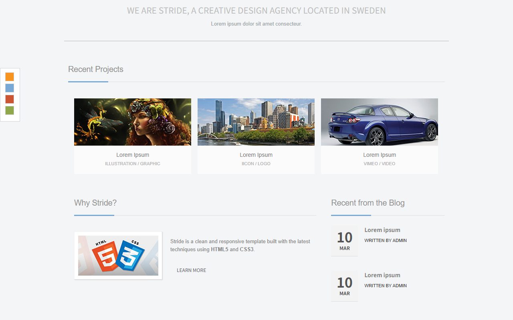Screen dimensions: 513x320
Task: Select the red color swatch
Action: (10, 99)
